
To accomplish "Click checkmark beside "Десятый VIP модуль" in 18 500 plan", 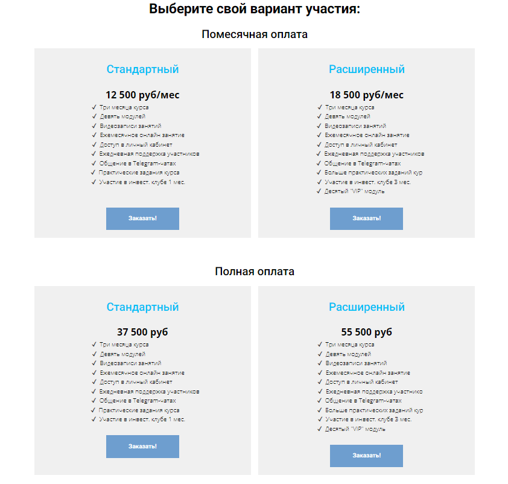I will click(x=319, y=191).
